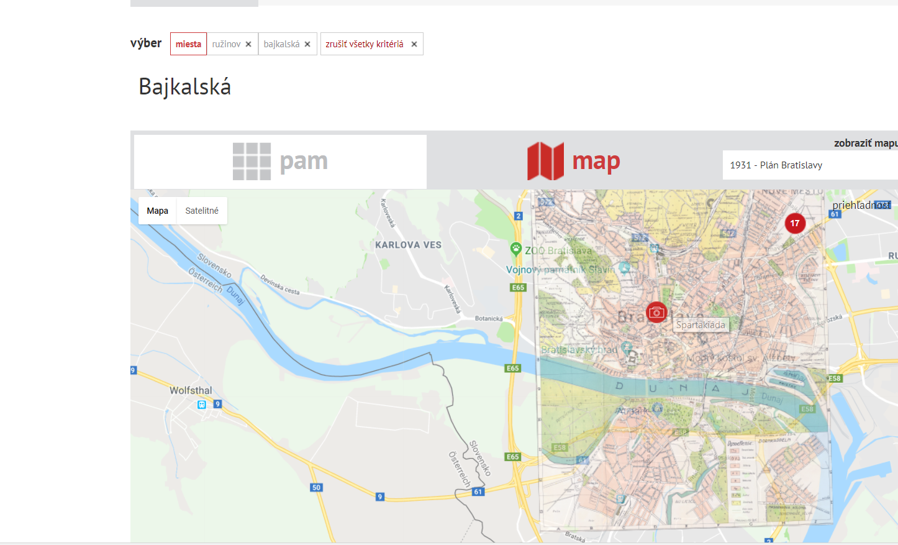
Task: Click the grid icon for gallery view
Action: pyautogui.click(x=252, y=162)
